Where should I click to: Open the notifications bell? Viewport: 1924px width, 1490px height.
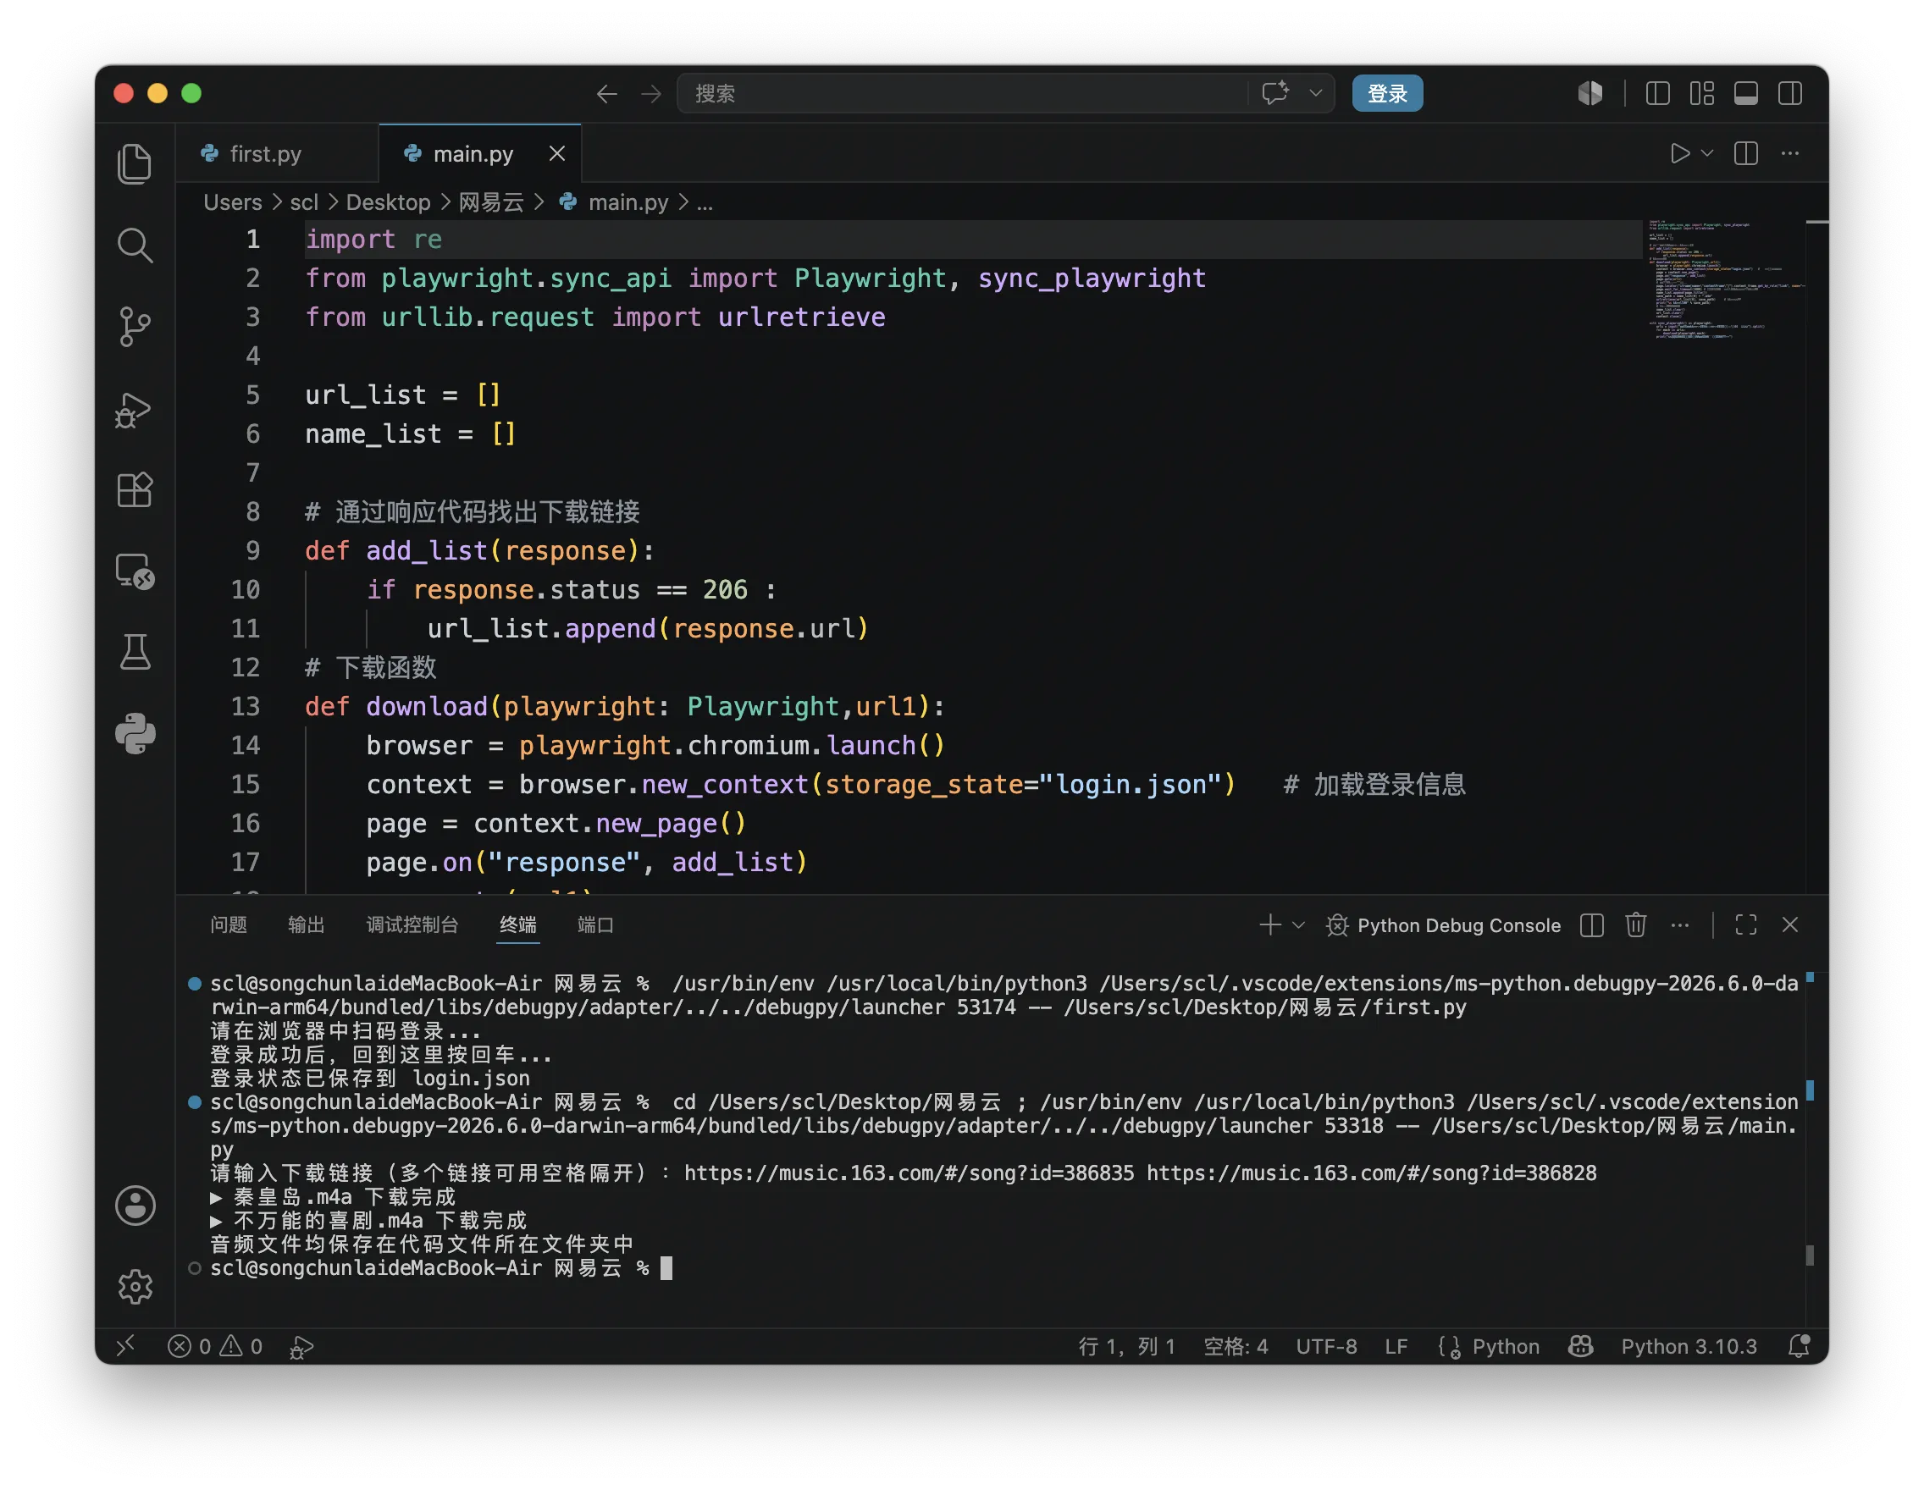1798,1345
